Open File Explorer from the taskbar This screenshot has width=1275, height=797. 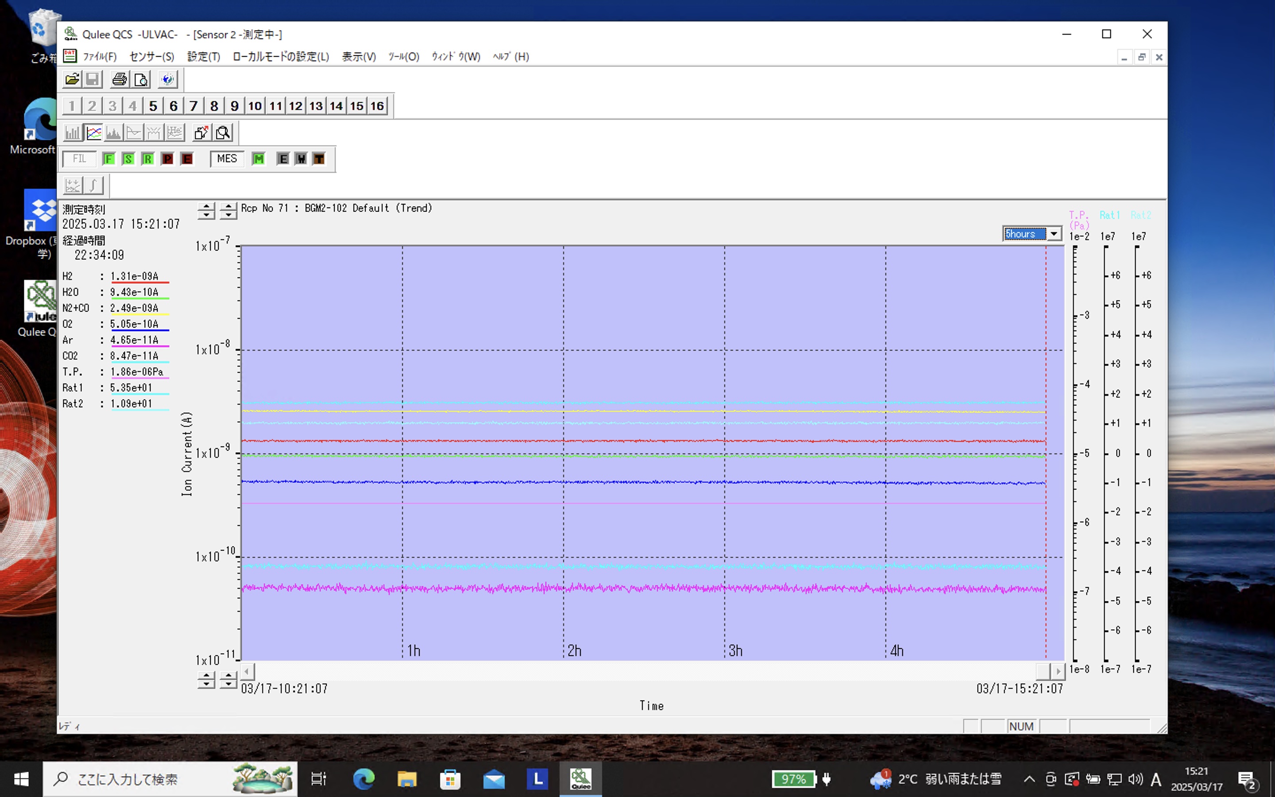coord(407,779)
